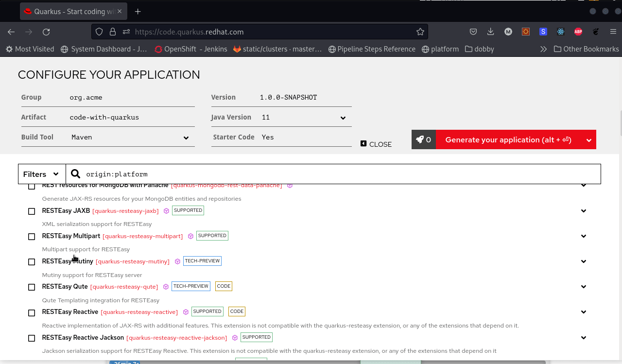Open the Adblock Plus ABP icon
The width and height of the screenshot is (622, 364).
coord(578,32)
